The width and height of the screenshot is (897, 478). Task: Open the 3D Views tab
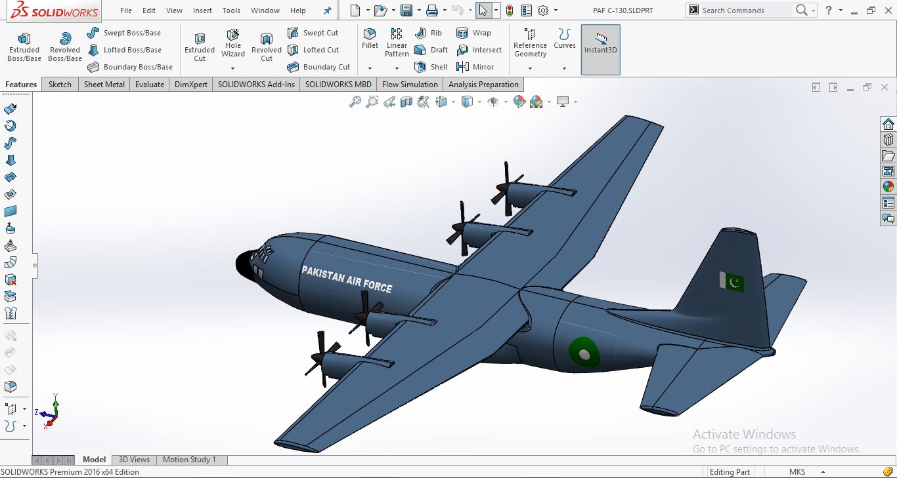[134, 460]
